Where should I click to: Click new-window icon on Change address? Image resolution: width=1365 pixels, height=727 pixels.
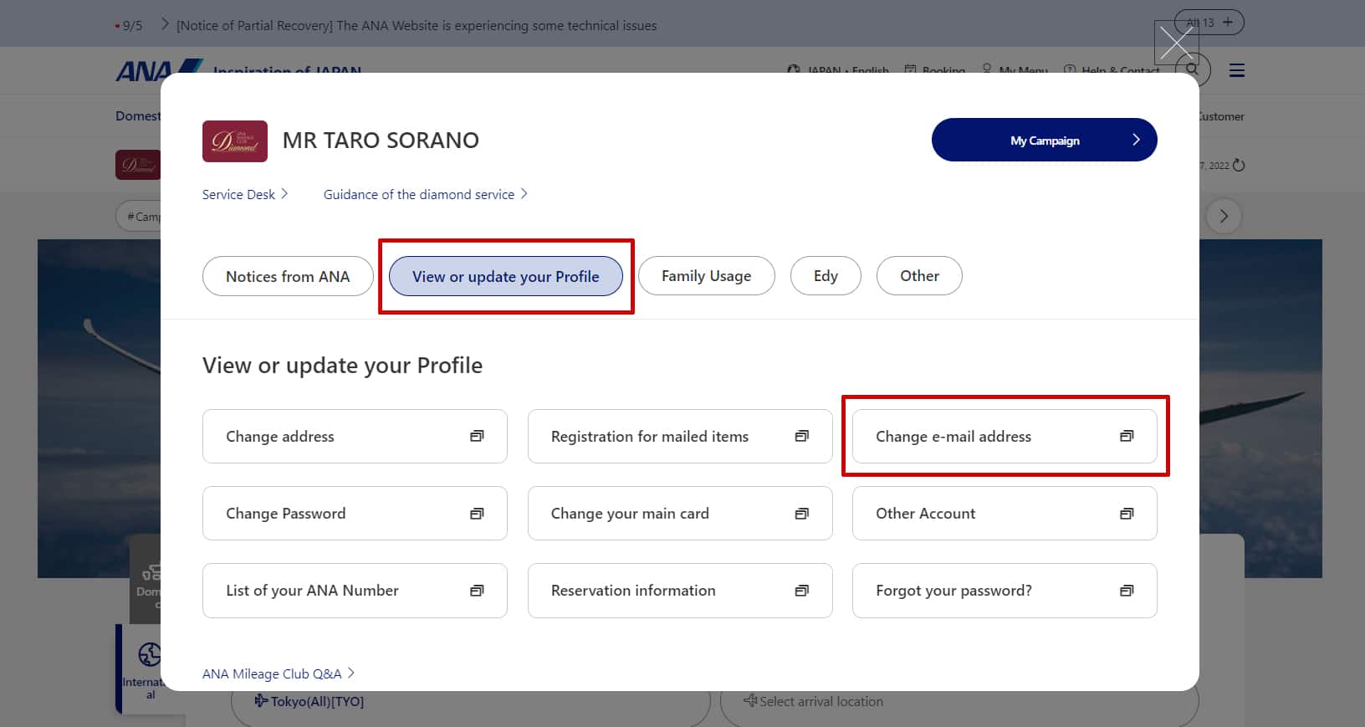477,436
